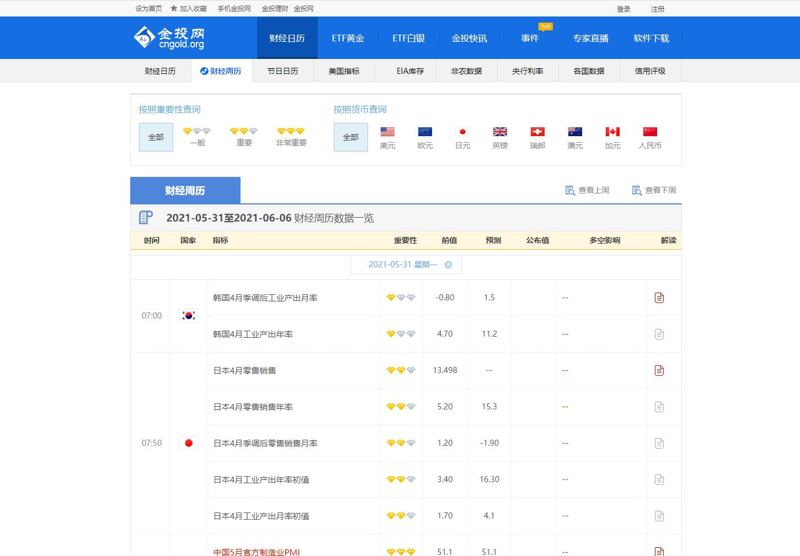800x556 pixels.
Task: Click the British flag to filter 英镑
Action: 500,131
